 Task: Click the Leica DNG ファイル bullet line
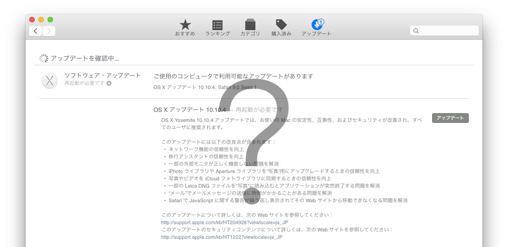coord(274,186)
